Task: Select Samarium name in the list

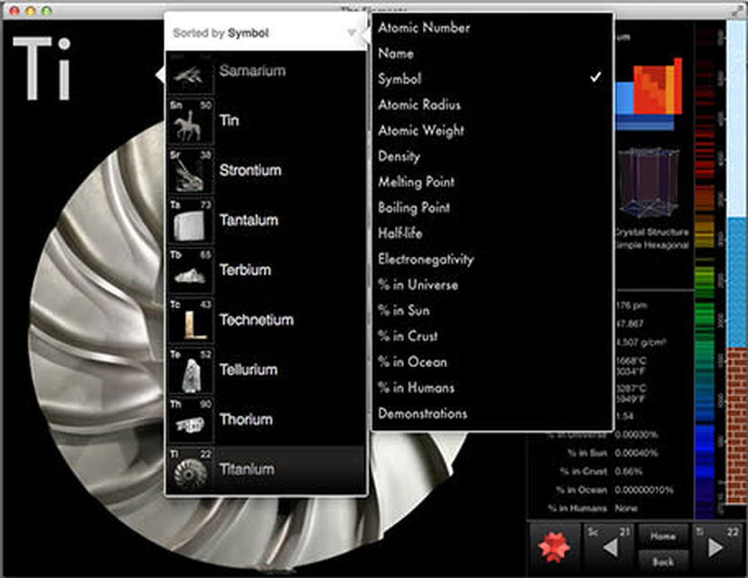Action: coord(252,71)
